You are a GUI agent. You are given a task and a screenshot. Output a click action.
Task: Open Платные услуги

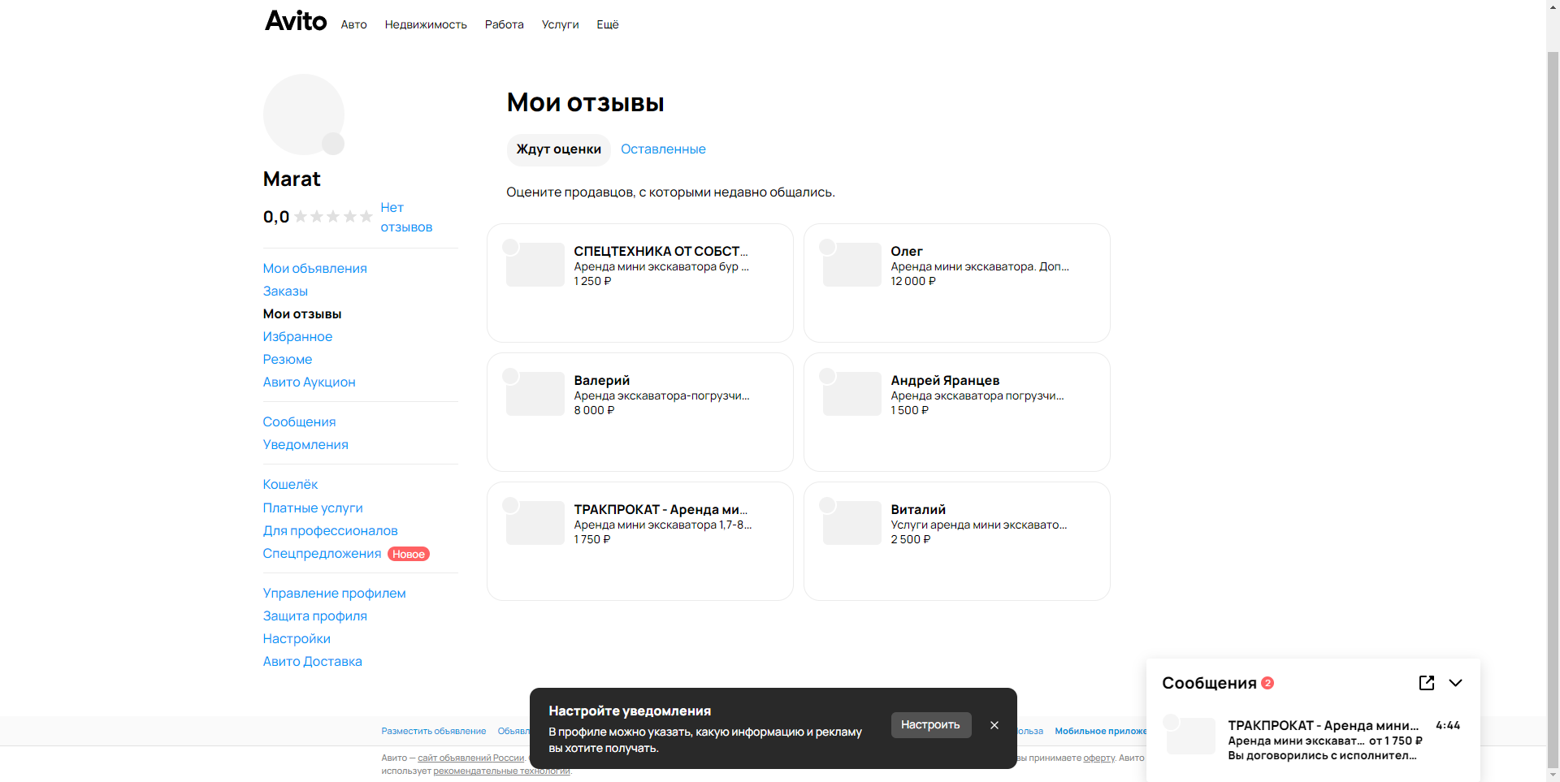[x=313, y=508]
